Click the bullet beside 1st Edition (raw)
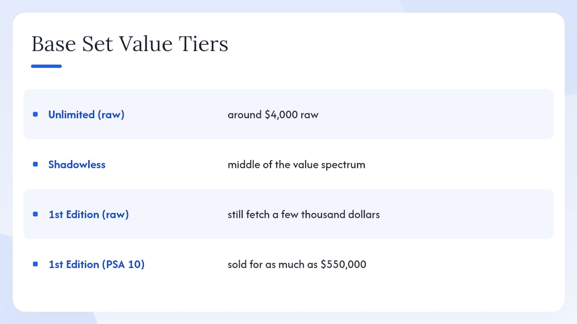Viewport: 577px width, 324px height. tap(35, 214)
